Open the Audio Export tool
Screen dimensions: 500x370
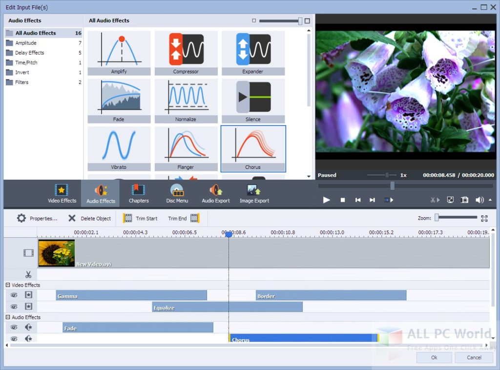click(215, 194)
